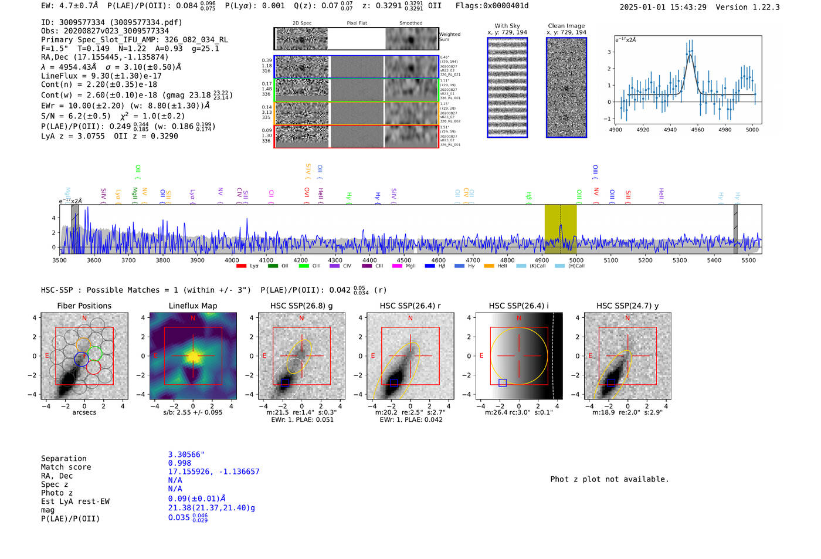Image resolution: width=821 pixels, height=559 pixels.
Task: Select the Weighted Sum 2D spectrum row
Action: 356,39
